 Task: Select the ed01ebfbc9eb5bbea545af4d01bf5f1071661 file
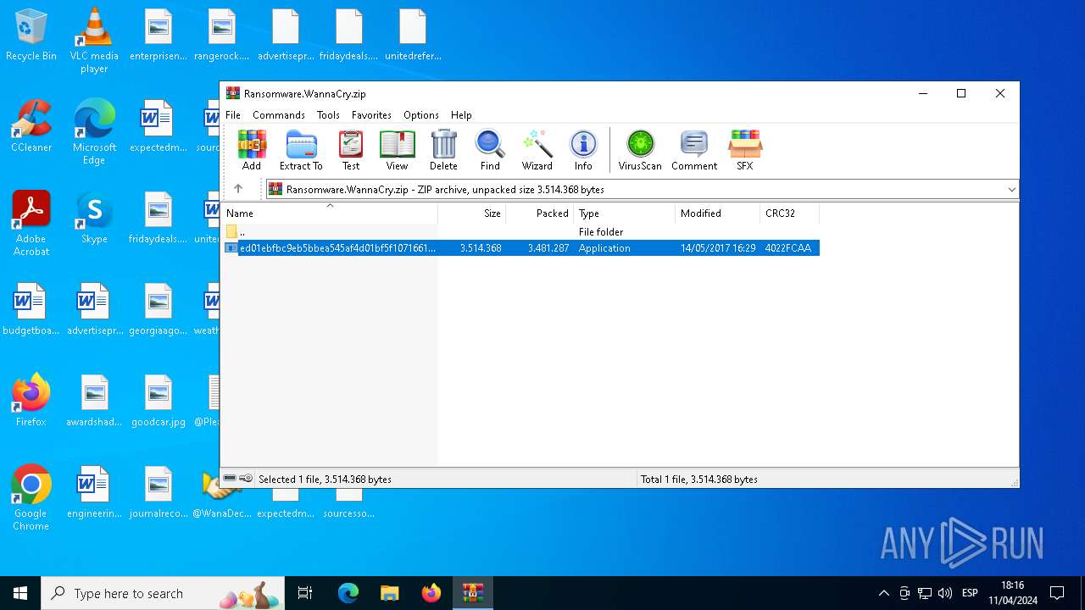520,248
